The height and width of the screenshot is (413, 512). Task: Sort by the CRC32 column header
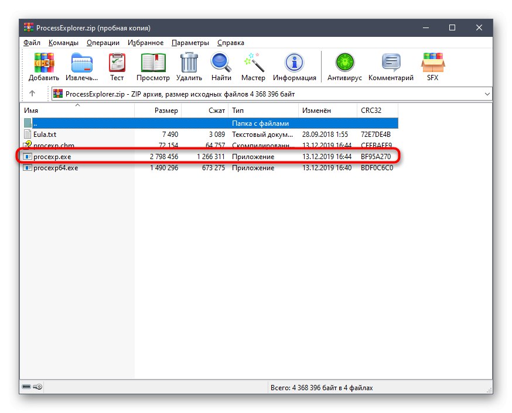tap(377, 110)
